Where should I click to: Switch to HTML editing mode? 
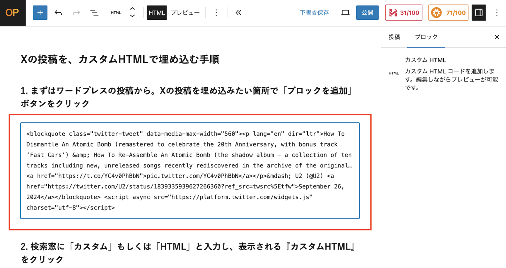[157, 13]
